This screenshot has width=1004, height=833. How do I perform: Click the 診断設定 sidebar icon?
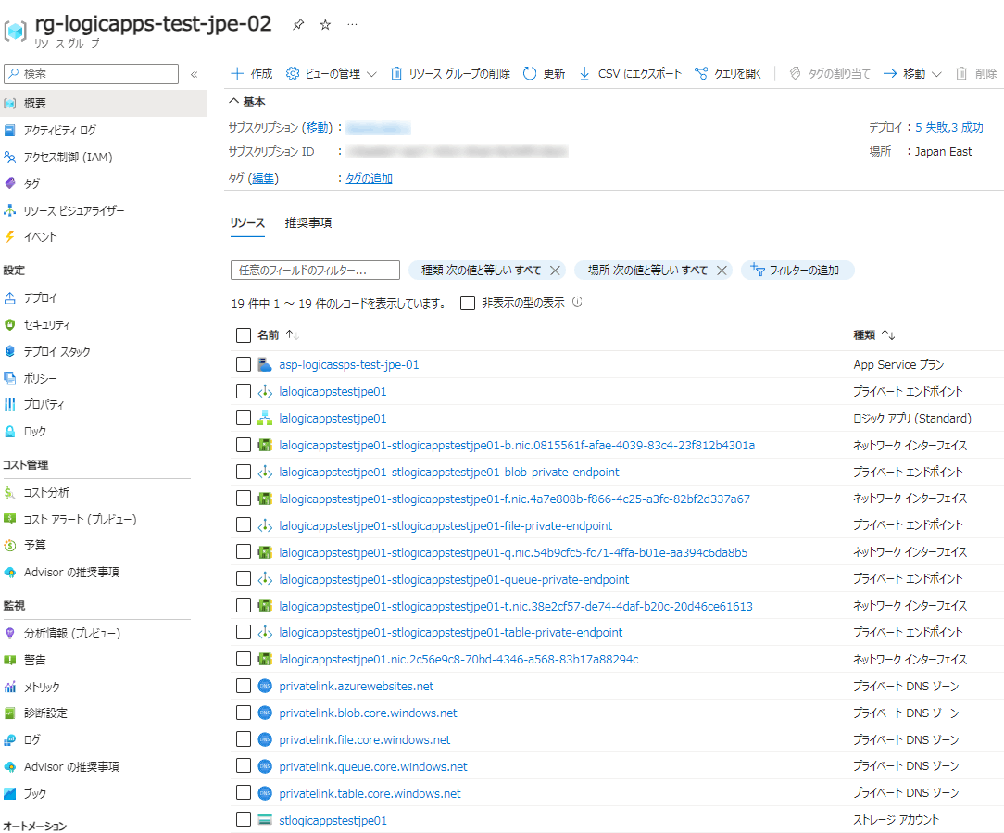(x=9, y=713)
